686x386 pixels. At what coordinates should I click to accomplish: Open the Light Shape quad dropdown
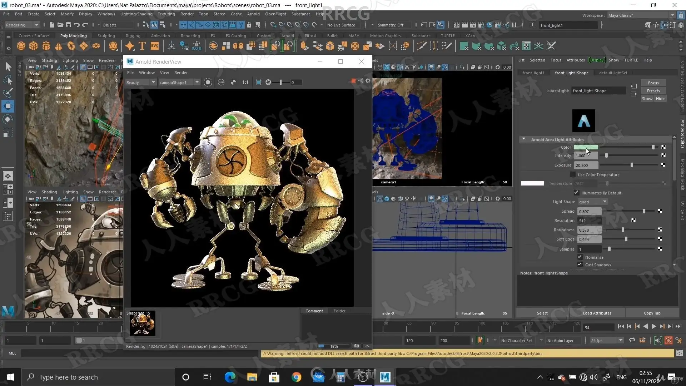593,202
